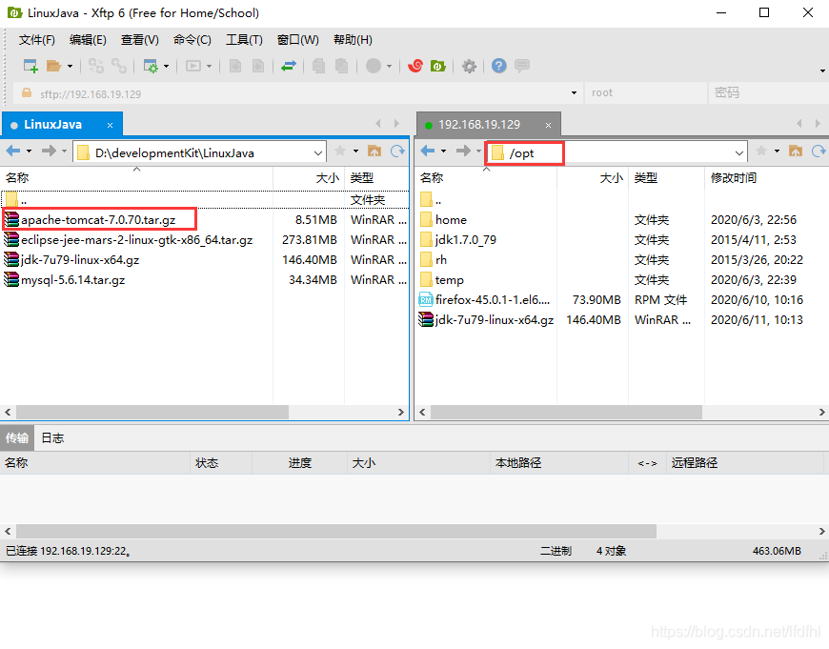This screenshot has width=829, height=649.
Task: Select eclipse-jee-mars-2-linux-gtk-x86_64.tar.gz file
Action: (x=137, y=239)
